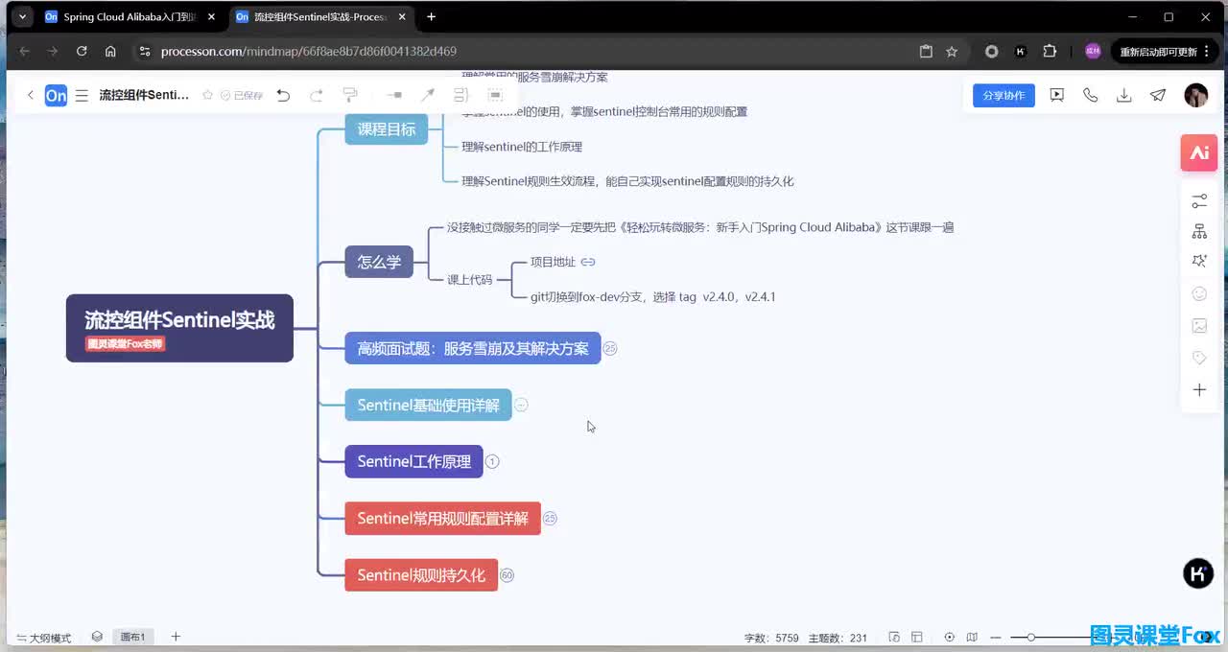This screenshot has height=652, width=1228.
Task: Download the mind map
Action: [x=1124, y=95]
